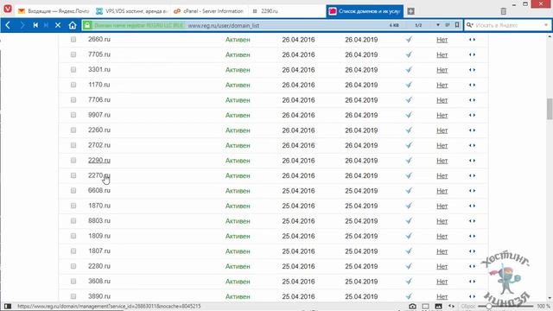
Task: Open the Vivaldi main menu icon
Action: [x=8, y=9]
